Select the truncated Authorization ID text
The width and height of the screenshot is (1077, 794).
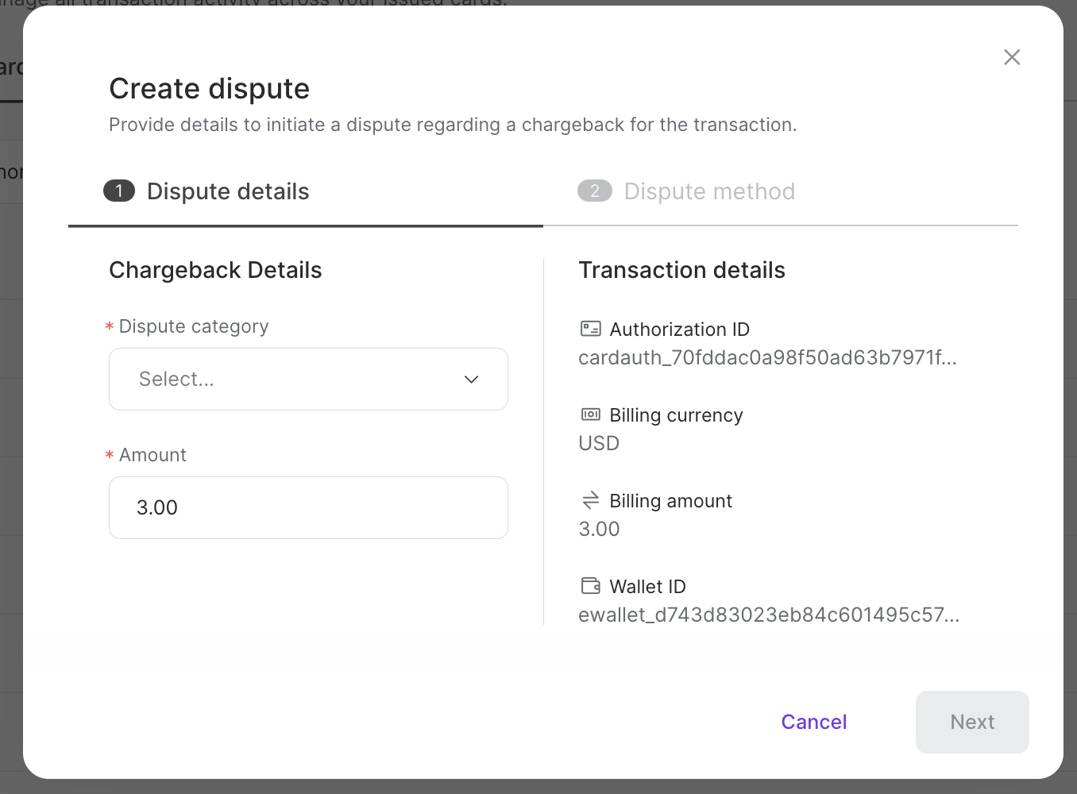767,357
